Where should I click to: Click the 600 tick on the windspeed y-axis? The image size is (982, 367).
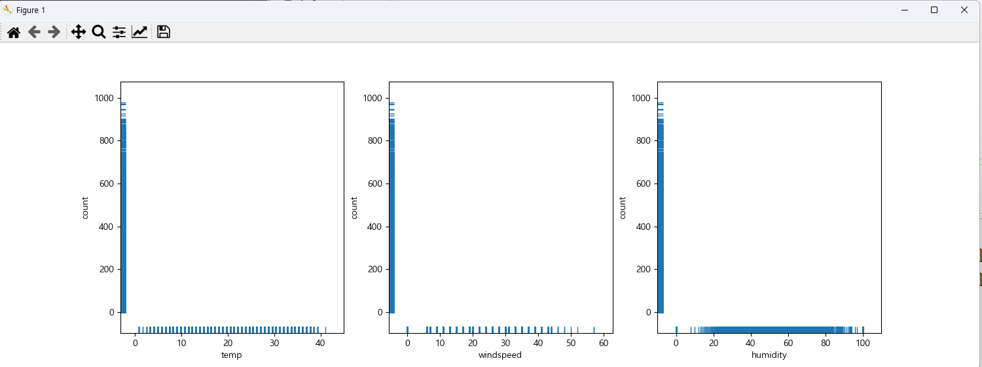[x=376, y=184]
